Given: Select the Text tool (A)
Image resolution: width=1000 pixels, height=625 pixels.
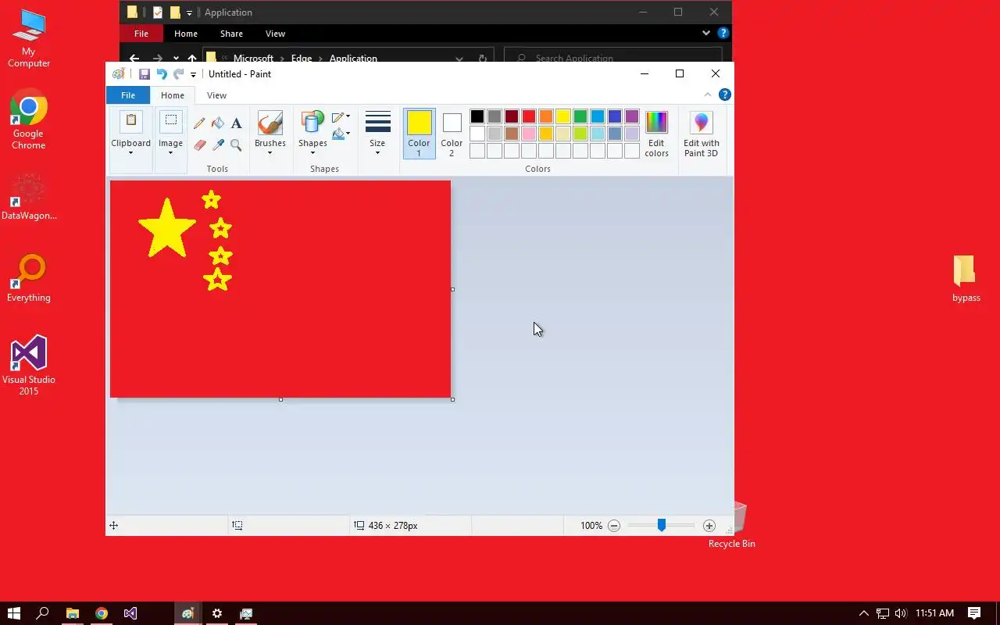Looking at the screenshot, I should tap(236, 123).
